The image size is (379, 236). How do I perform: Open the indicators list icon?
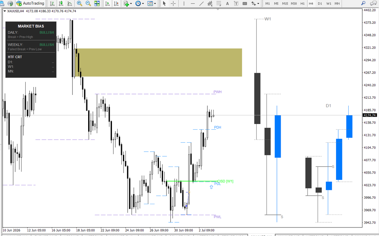click(126, 3)
